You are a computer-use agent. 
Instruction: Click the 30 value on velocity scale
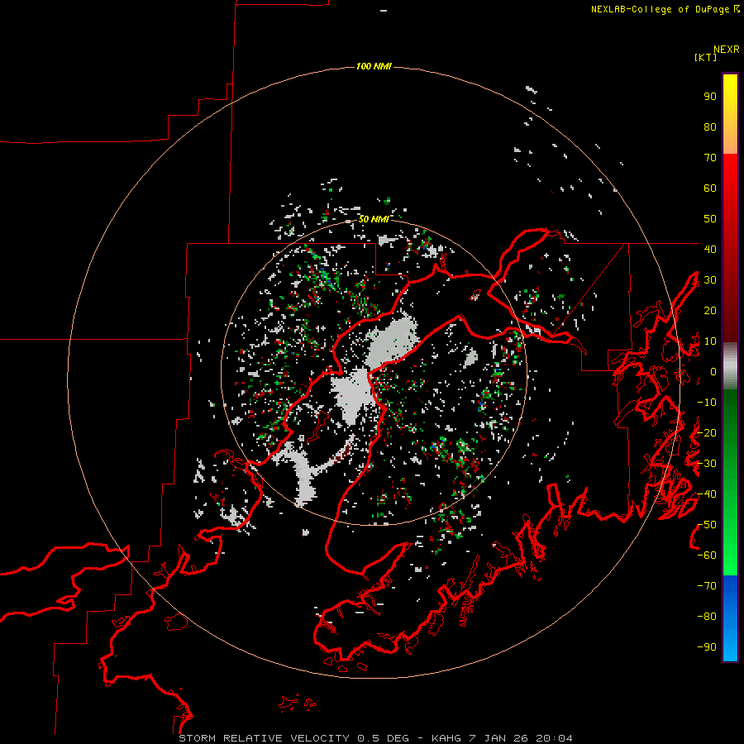click(x=710, y=280)
